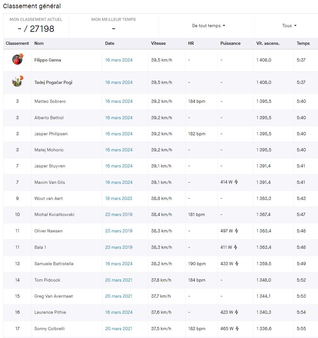Open Wout van Aert's 18 mars 2023 activity
The width and height of the screenshot is (318, 338).
tap(119, 198)
